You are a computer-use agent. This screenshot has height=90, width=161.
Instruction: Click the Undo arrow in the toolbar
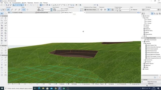point(2,5)
